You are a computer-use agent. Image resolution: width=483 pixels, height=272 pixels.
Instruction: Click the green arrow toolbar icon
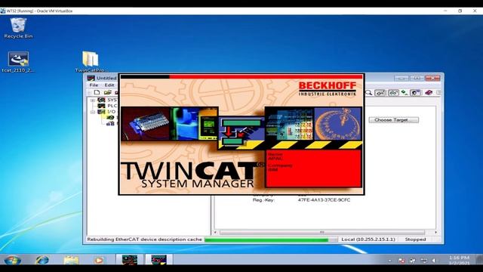click(405, 92)
